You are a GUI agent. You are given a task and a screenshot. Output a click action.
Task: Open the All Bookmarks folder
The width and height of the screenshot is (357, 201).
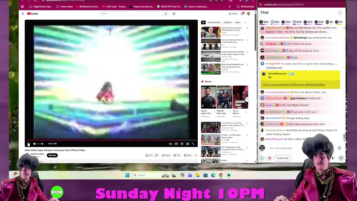click(x=245, y=6)
